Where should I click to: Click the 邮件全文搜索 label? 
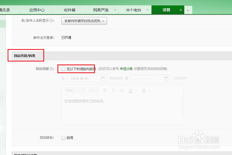(x=44, y=38)
